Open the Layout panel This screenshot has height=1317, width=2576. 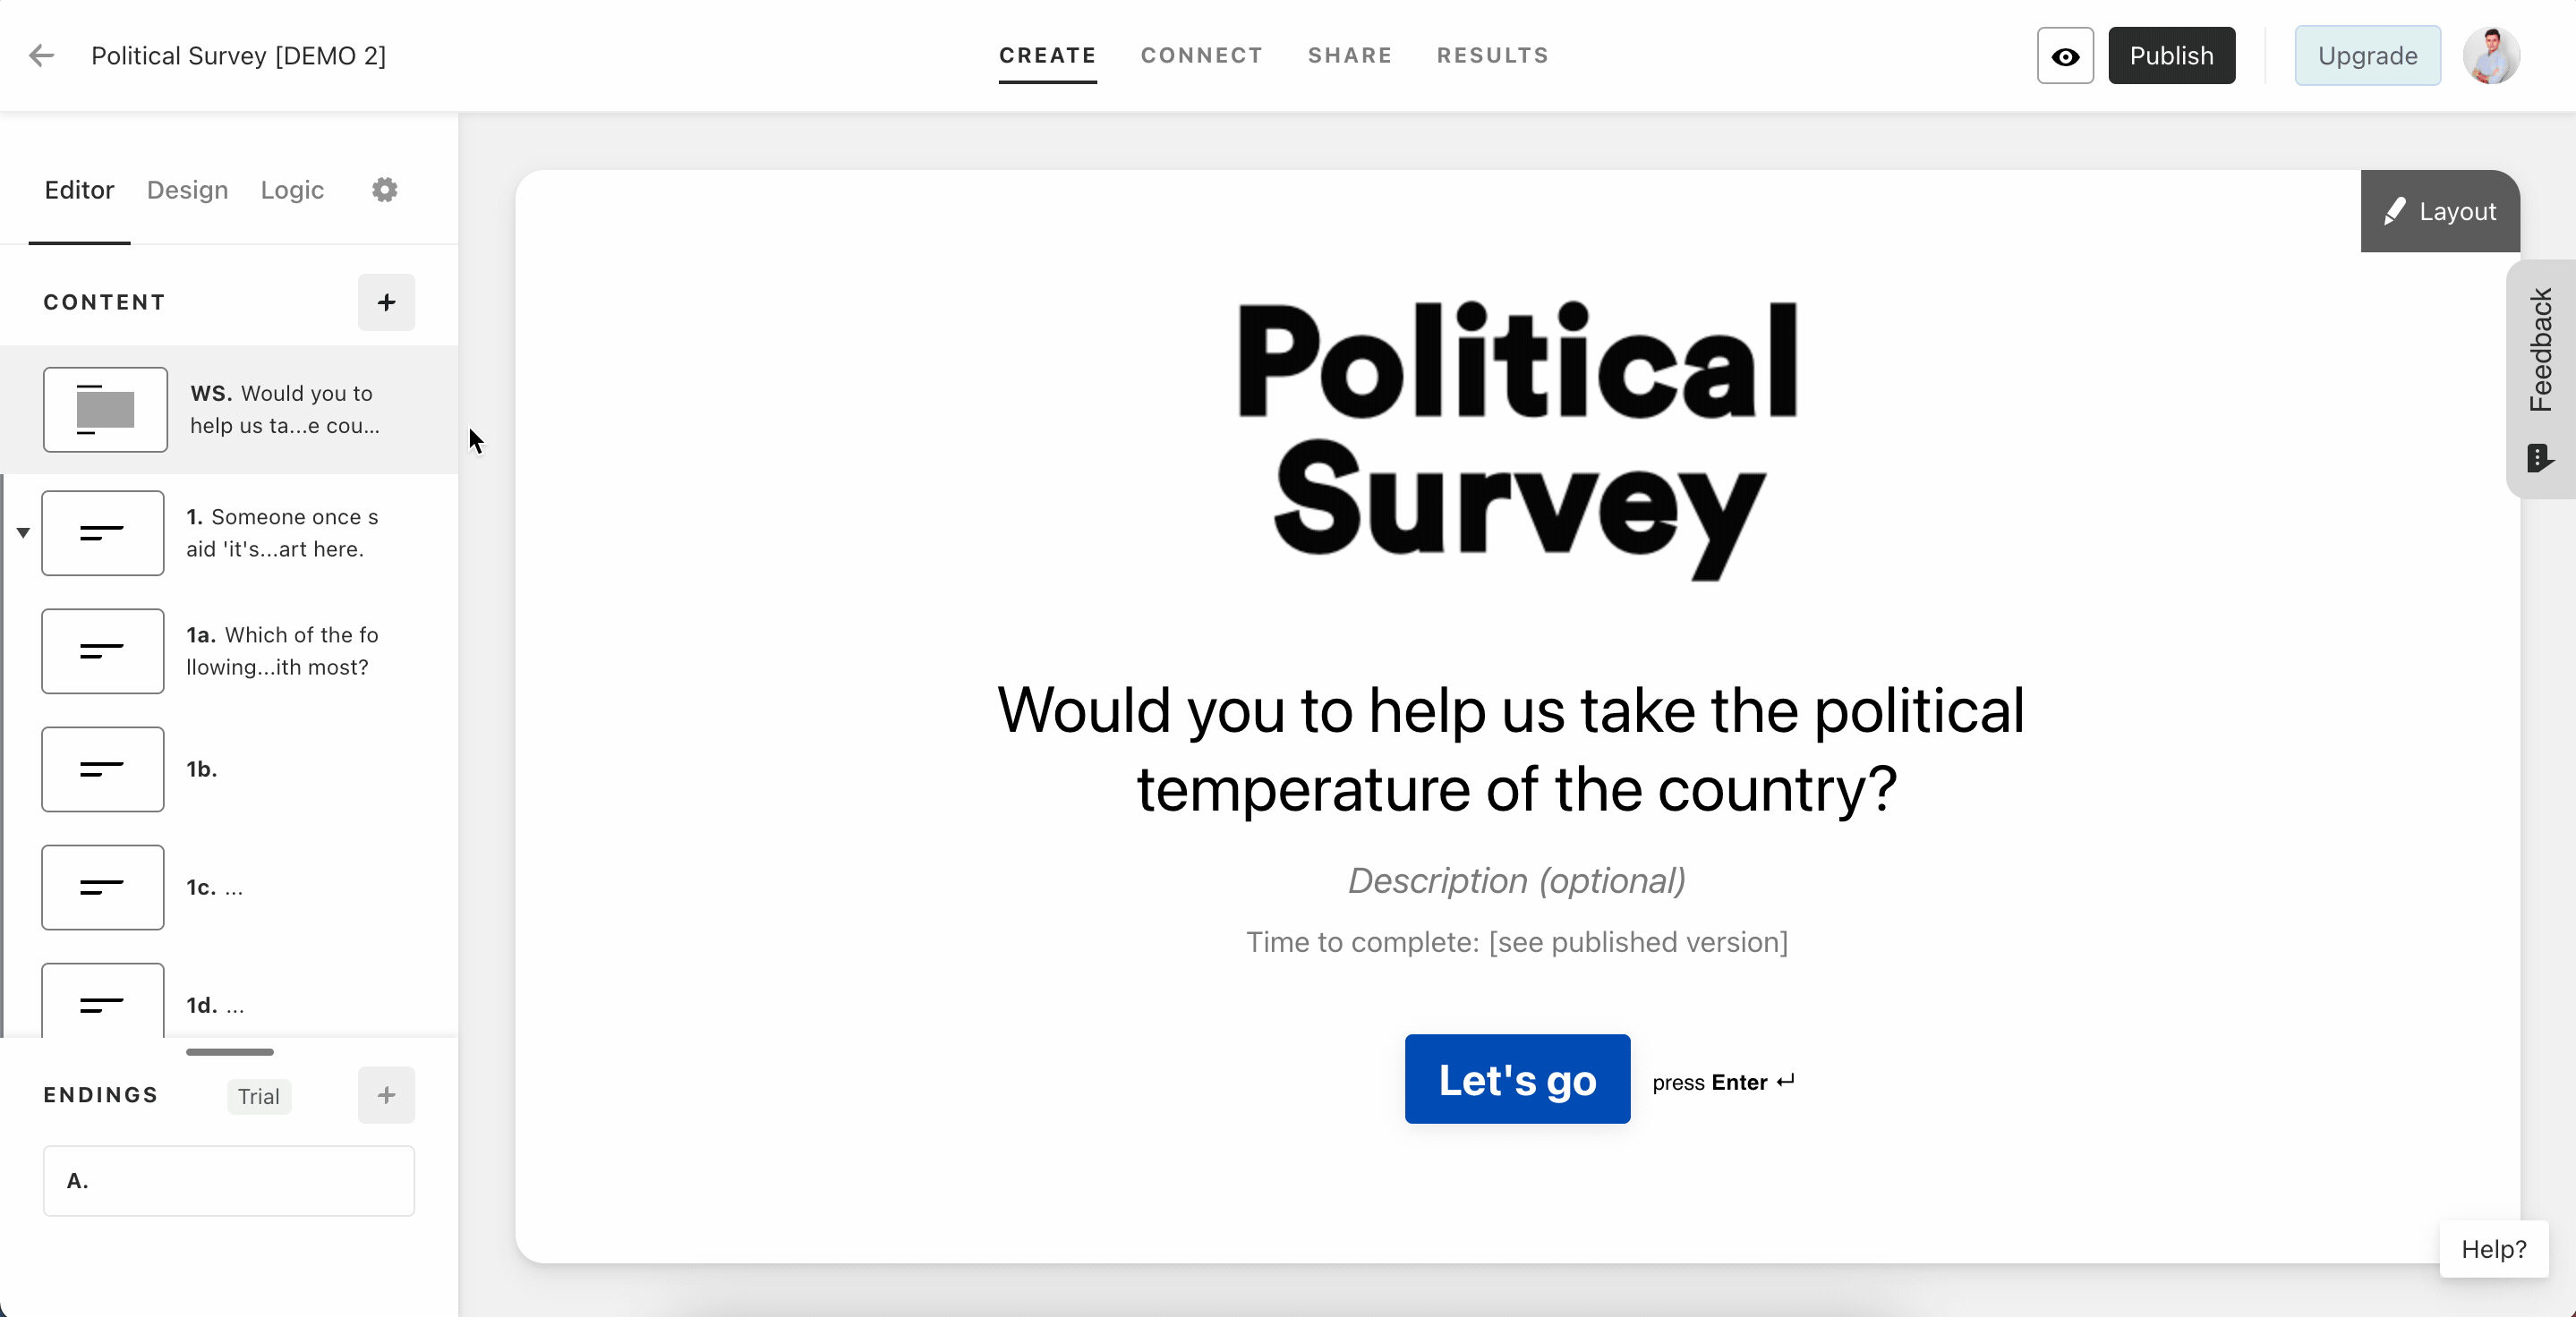(x=2440, y=211)
